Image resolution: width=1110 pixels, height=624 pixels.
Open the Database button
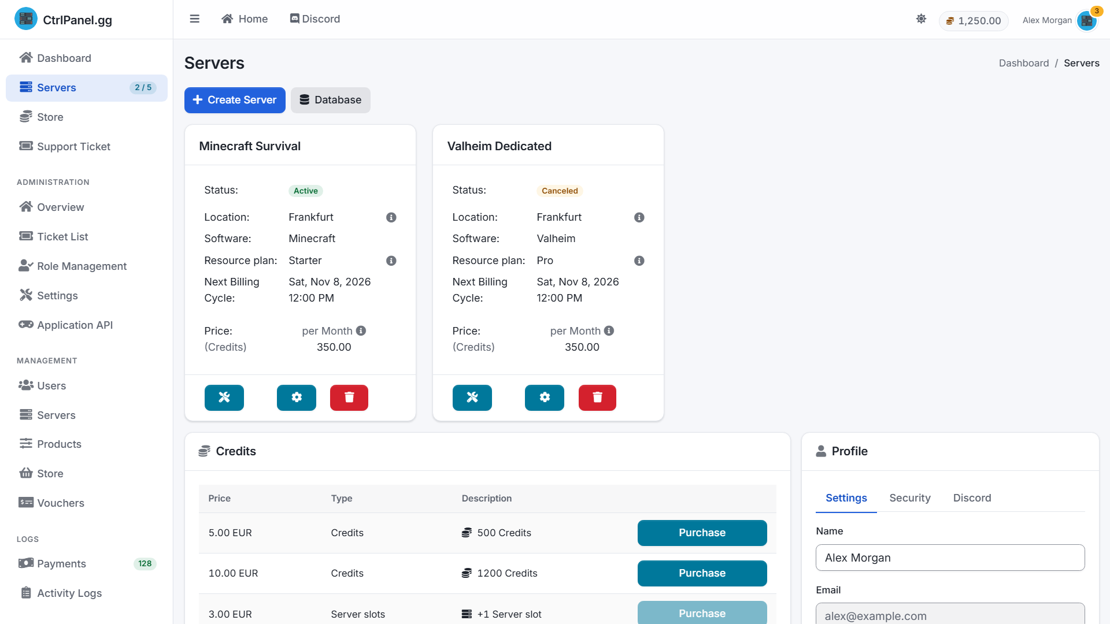[x=331, y=100]
